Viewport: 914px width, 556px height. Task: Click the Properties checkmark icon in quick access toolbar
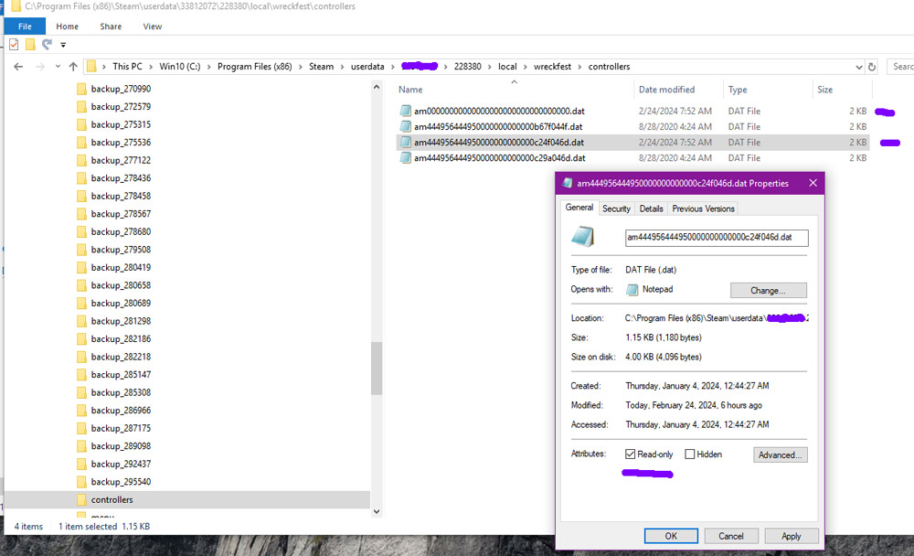(x=14, y=44)
